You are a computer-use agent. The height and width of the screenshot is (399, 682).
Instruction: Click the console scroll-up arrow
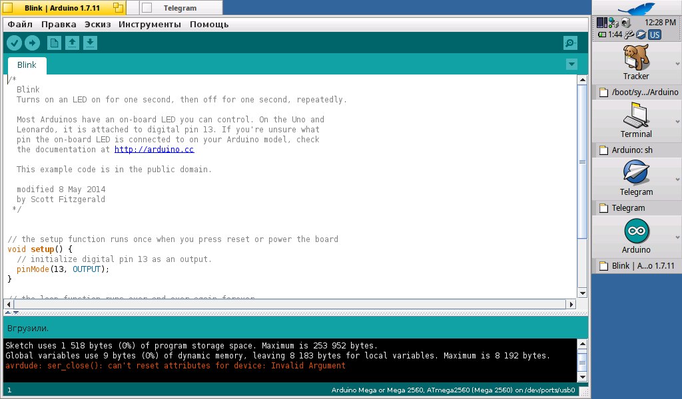582,344
